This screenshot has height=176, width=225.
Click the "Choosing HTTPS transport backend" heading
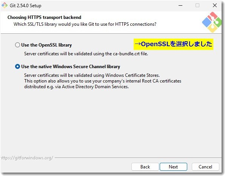(44, 17)
